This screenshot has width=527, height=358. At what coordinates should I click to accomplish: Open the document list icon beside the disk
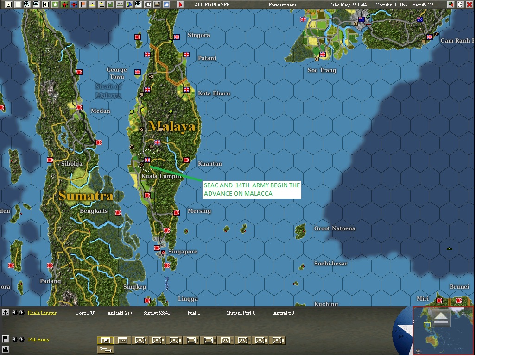point(18,4)
